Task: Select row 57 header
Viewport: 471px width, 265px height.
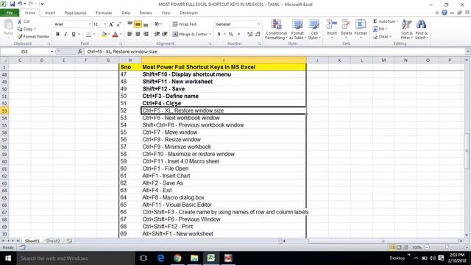Action: (4, 140)
